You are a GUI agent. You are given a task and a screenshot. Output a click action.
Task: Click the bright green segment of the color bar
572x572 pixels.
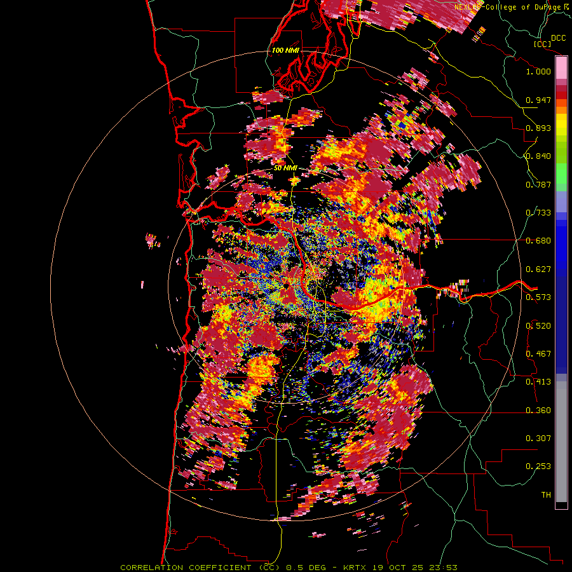coord(561,174)
